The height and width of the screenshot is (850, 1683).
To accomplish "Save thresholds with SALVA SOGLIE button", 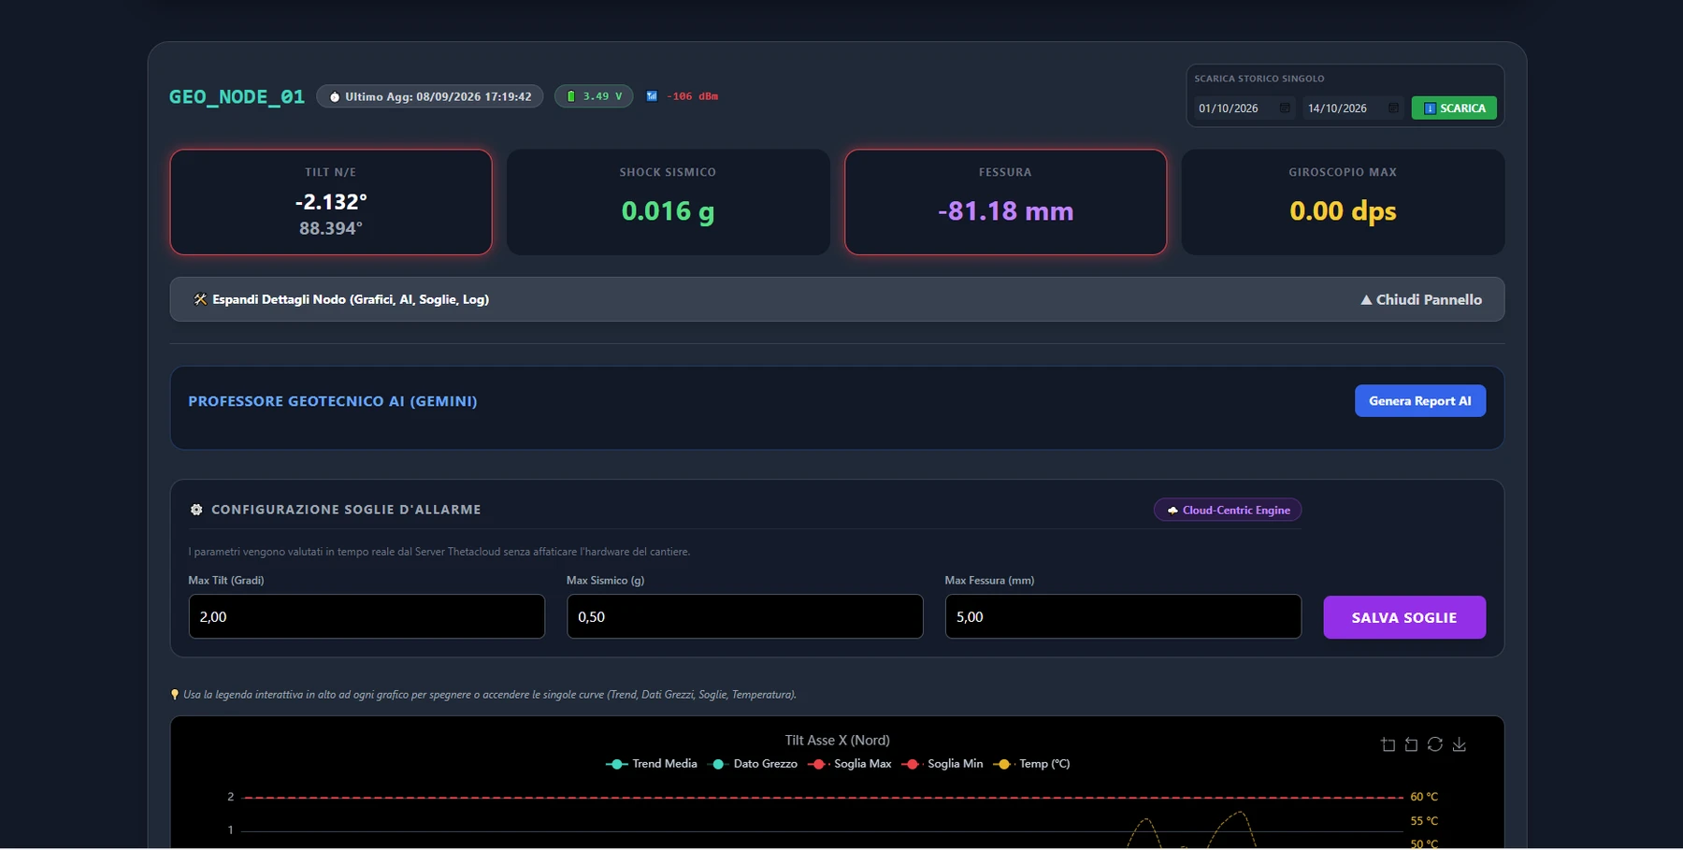I will (1404, 617).
